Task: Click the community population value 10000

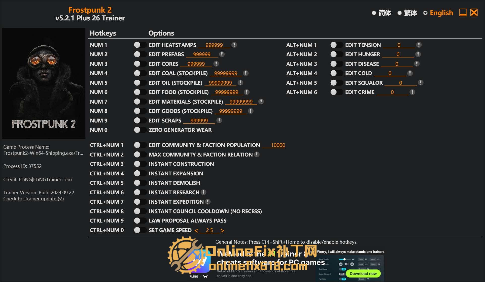Action: pyautogui.click(x=273, y=145)
